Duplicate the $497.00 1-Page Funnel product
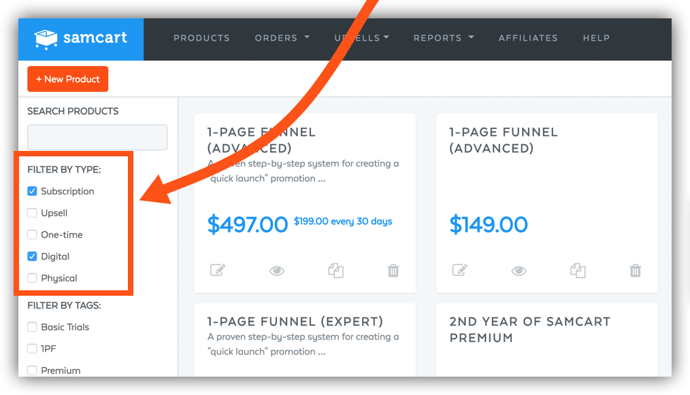This screenshot has width=690, height=395. coord(335,270)
